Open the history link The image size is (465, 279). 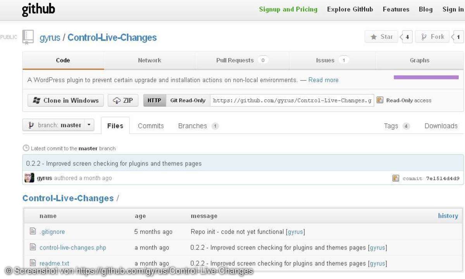(x=448, y=216)
